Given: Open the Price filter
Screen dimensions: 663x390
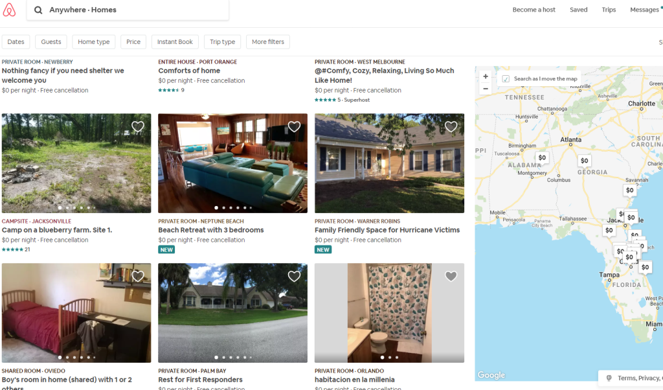Looking at the screenshot, I should [133, 42].
